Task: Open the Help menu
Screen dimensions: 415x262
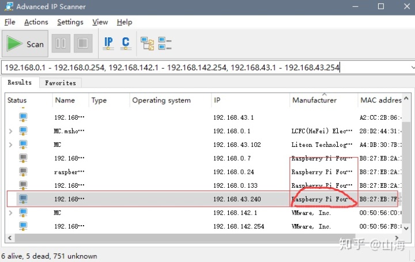Action: click(124, 22)
